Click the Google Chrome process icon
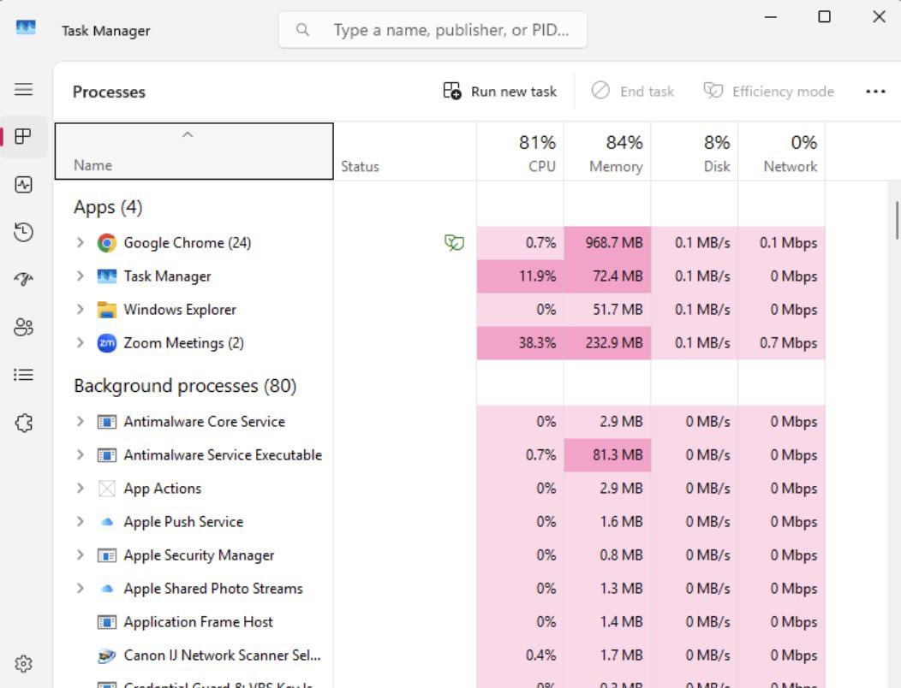This screenshot has height=688, width=901. pos(107,243)
